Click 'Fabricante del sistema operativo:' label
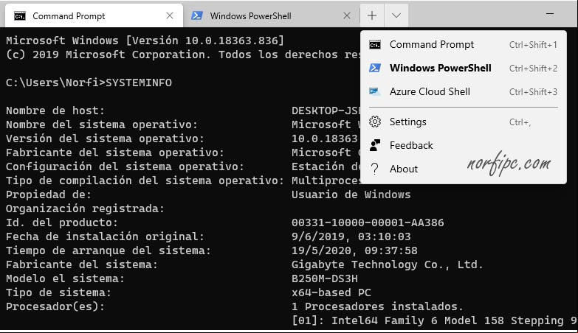 (115, 153)
